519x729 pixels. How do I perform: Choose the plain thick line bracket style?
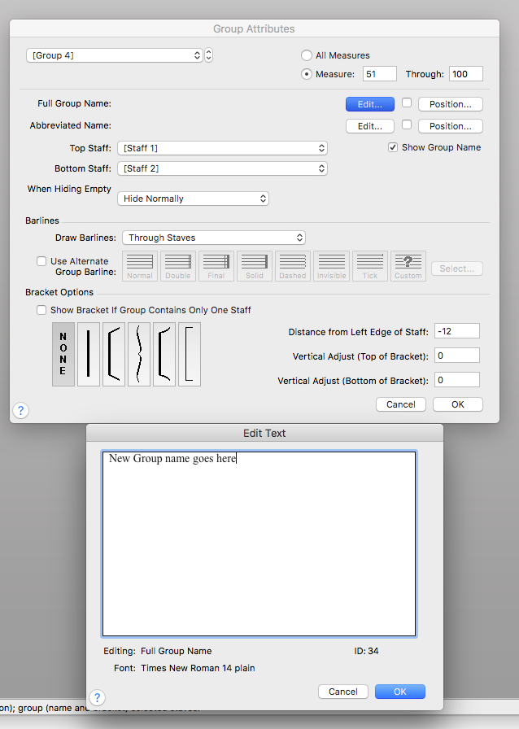point(88,354)
